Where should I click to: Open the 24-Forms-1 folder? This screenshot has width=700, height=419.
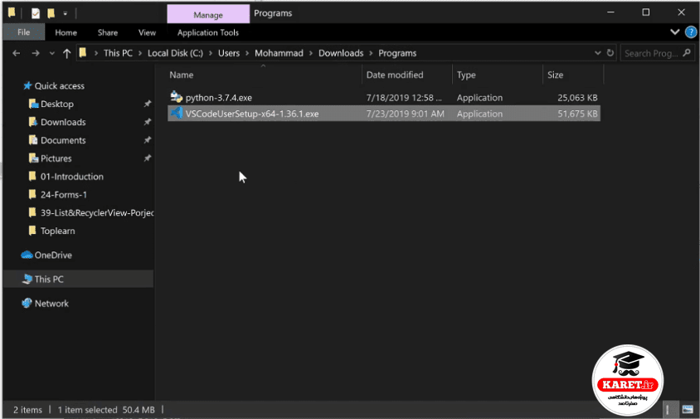click(64, 195)
